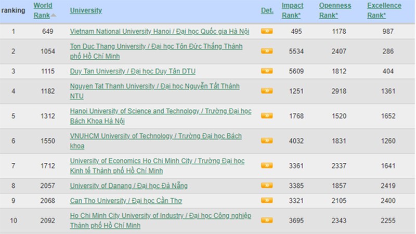Screen dimensions: 416x234
Task: Sort by Openness Rank header
Action: coord(335,10)
